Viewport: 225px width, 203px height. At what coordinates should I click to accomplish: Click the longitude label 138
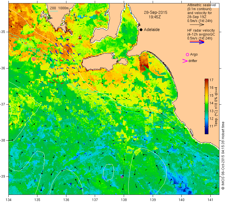(124, 200)
